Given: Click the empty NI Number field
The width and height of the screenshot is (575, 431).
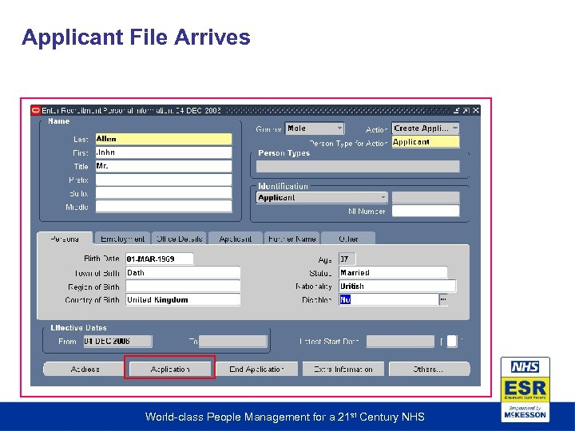Looking at the screenshot, I should [426, 211].
